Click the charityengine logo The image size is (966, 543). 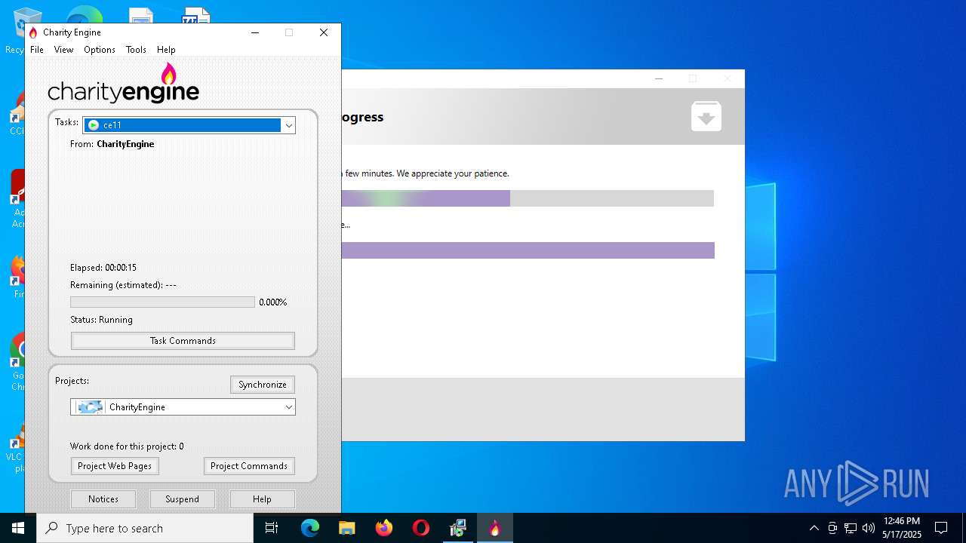[x=123, y=84]
